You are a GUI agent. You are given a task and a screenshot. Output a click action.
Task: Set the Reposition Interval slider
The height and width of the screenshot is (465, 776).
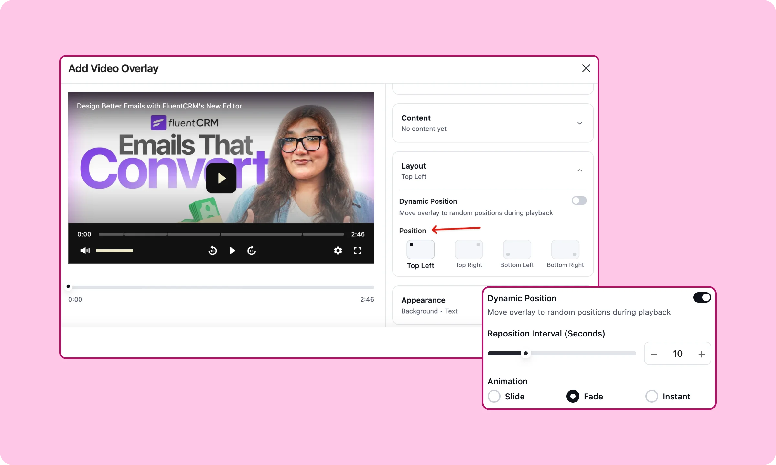click(x=562, y=353)
